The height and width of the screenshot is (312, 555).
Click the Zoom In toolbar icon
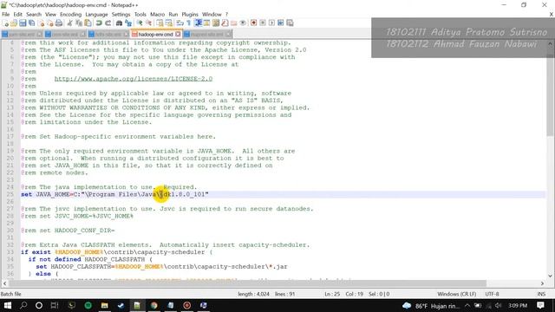(140, 23)
